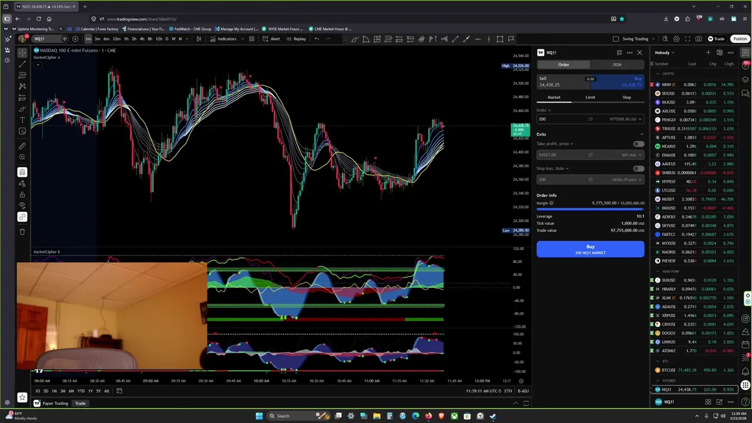
Task: Open the timeframe interval dropdown arrow
Action: coord(187,39)
